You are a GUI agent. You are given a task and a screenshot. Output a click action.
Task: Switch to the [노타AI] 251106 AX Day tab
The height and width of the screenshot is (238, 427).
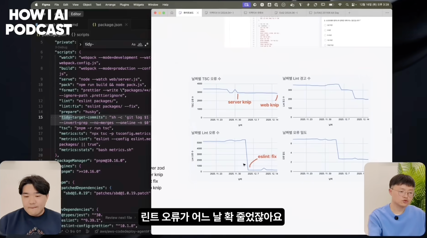(x=326, y=13)
